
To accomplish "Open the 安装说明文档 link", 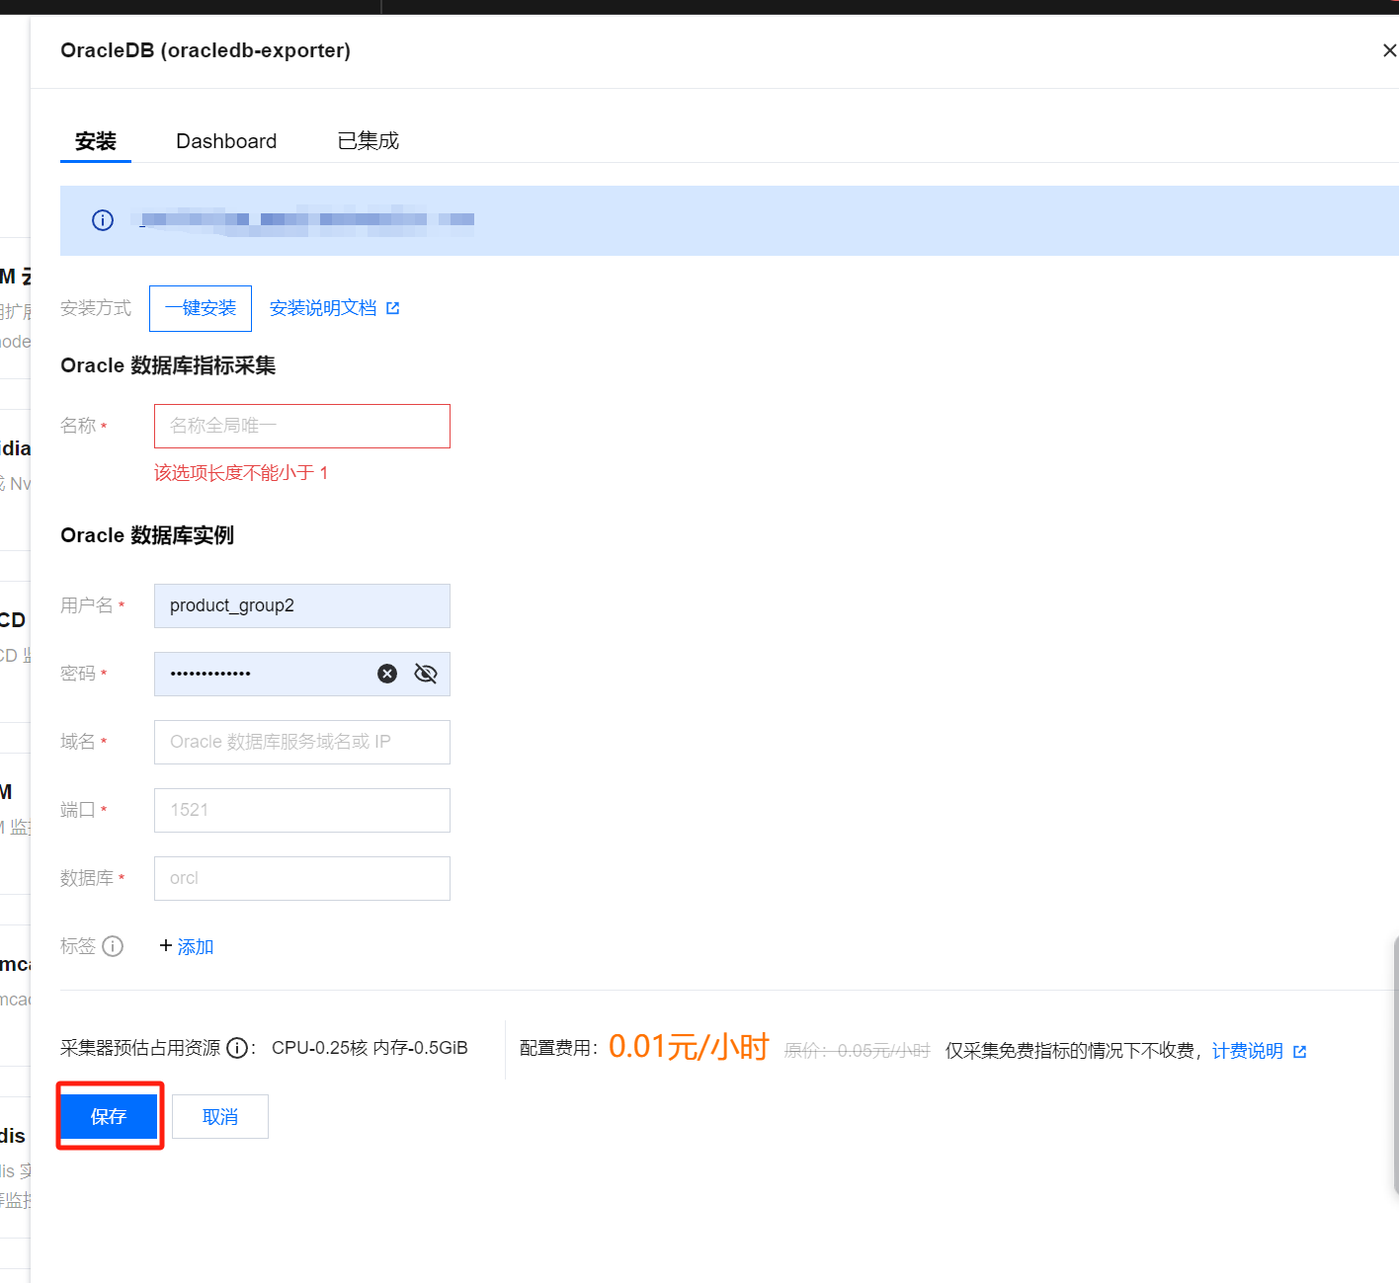I will [x=323, y=308].
